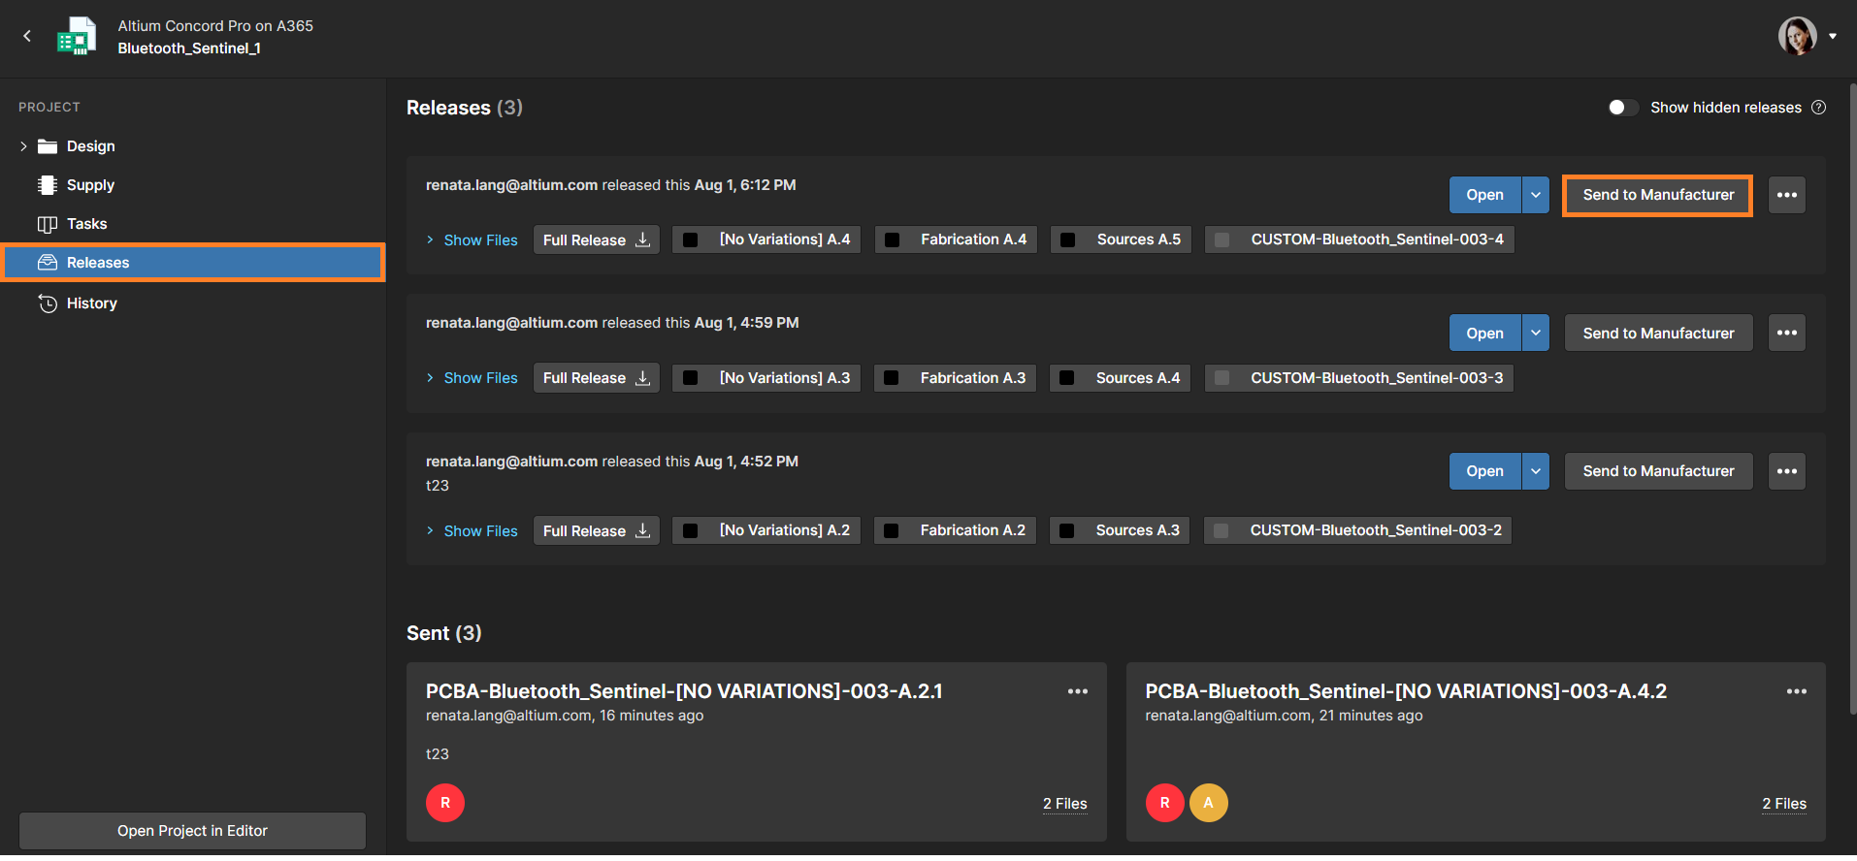Screen dimensions: 1857x861
Task: Click the Supply chip icon
Action: click(47, 185)
